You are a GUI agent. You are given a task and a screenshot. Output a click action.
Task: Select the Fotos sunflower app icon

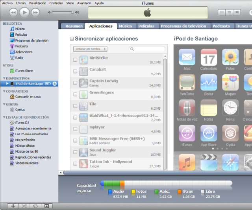click(x=230, y=57)
